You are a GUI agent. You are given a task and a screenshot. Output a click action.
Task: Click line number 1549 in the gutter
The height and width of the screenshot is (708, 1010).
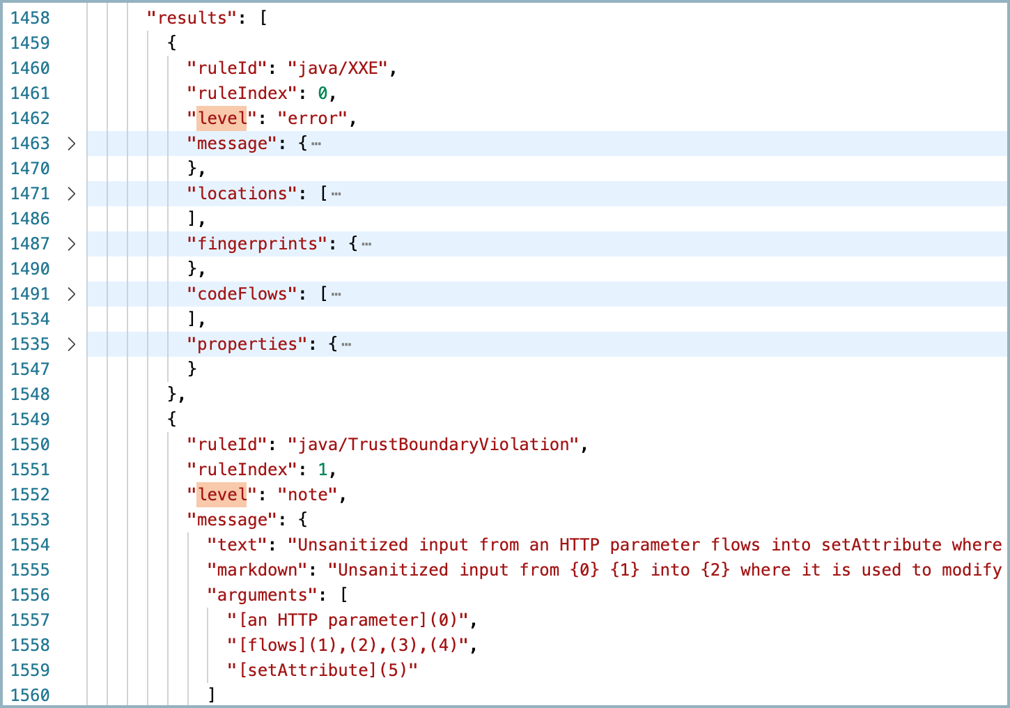(29, 419)
